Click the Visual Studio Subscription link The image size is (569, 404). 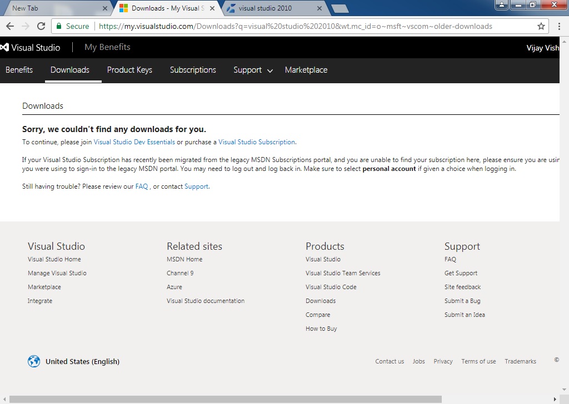pyautogui.click(x=257, y=142)
